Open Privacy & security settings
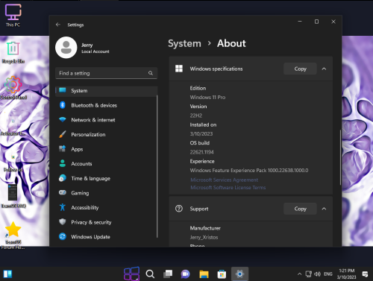The width and height of the screenshot is (373, 281). click(x=106, y=222)
